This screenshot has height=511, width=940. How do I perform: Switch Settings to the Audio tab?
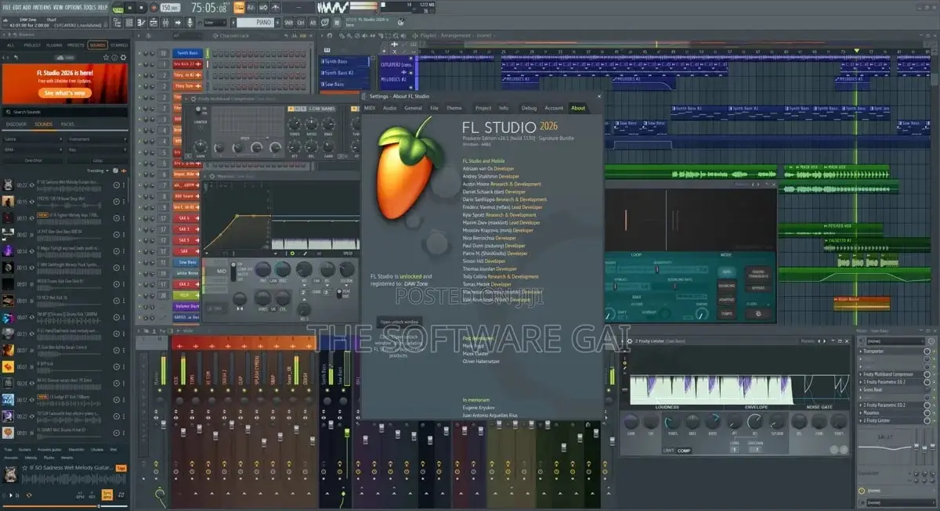(x=389, y=108)
